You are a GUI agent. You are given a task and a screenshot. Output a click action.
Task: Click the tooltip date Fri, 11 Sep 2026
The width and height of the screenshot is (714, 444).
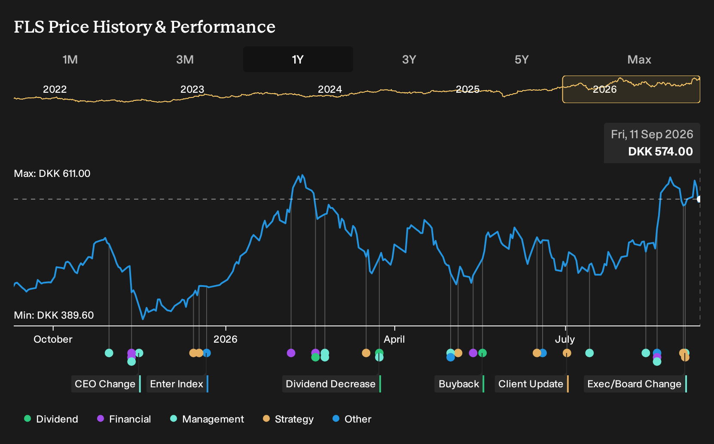click(652, 134)
